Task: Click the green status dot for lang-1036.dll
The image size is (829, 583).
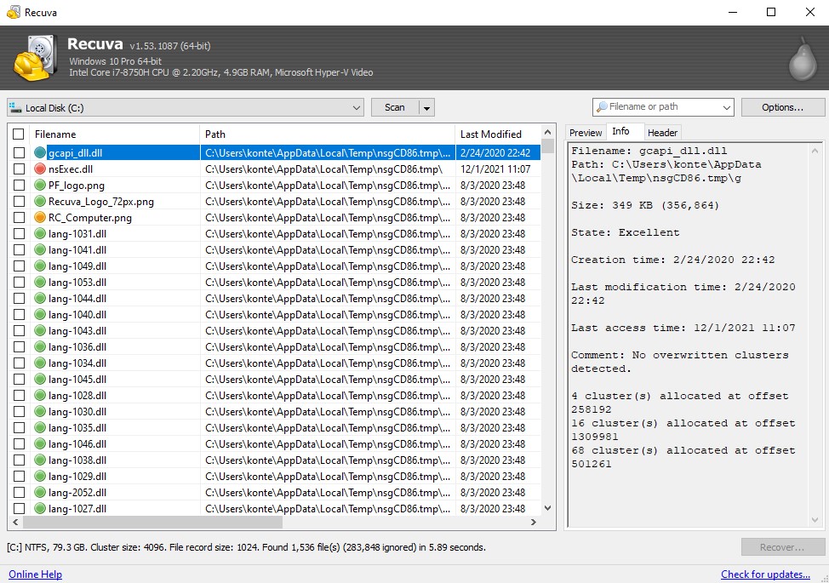Action: [40, 346]
